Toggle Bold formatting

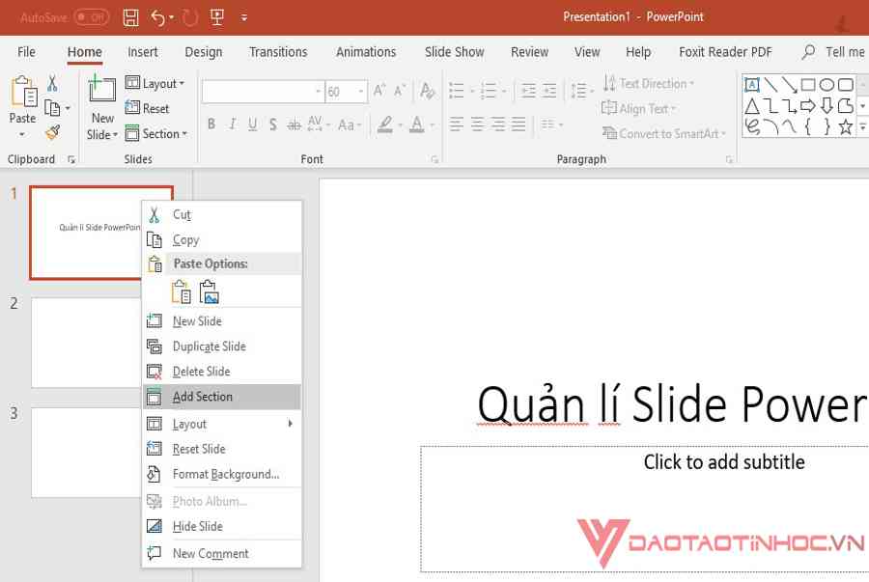(x=211, y=125)
